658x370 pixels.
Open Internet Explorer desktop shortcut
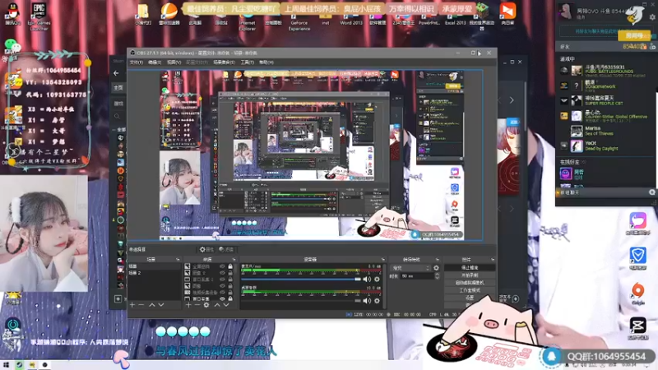click(247, 21)
